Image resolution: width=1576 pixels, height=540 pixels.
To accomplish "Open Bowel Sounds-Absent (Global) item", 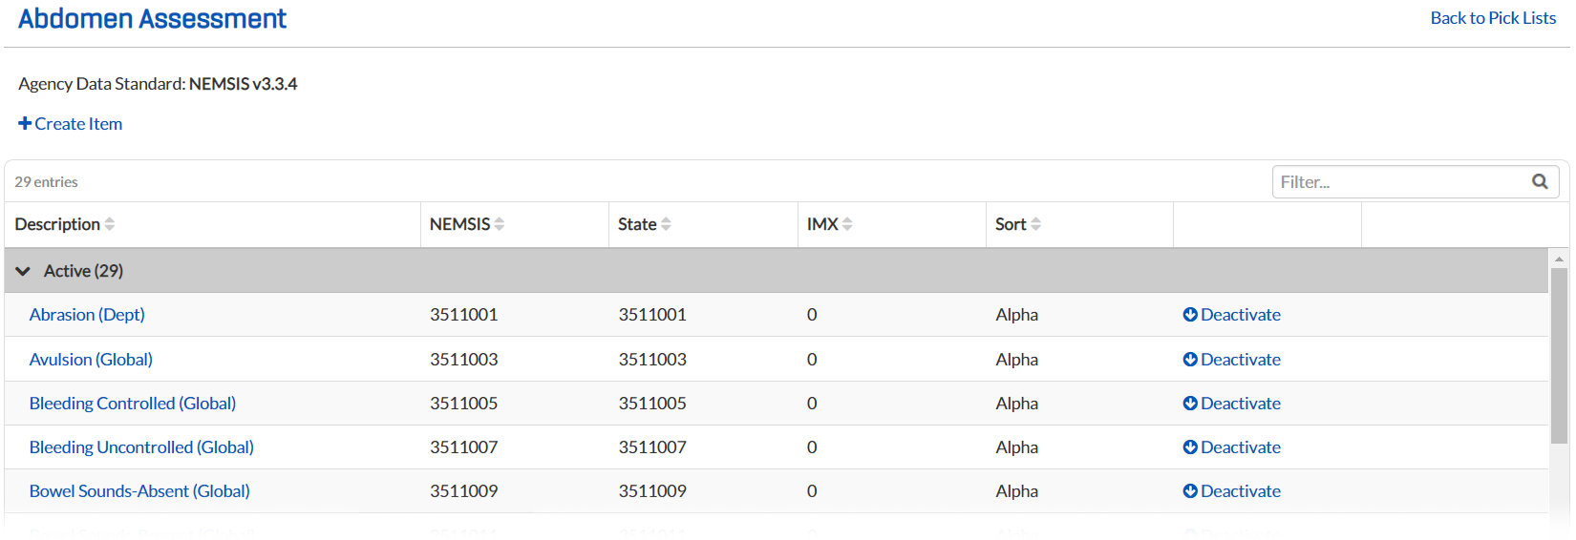I will [139, 491].
